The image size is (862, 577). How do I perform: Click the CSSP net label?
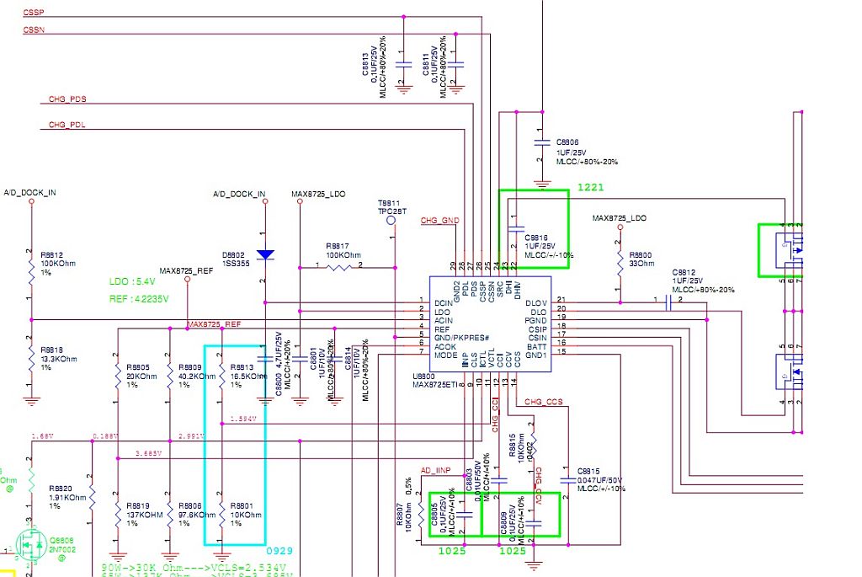click(34, 12)
